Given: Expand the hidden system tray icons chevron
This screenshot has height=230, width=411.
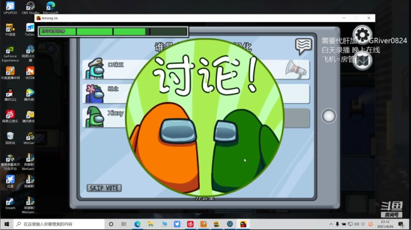Looking at the screenshot, I should pyautogui.click(x=331, y=224).
